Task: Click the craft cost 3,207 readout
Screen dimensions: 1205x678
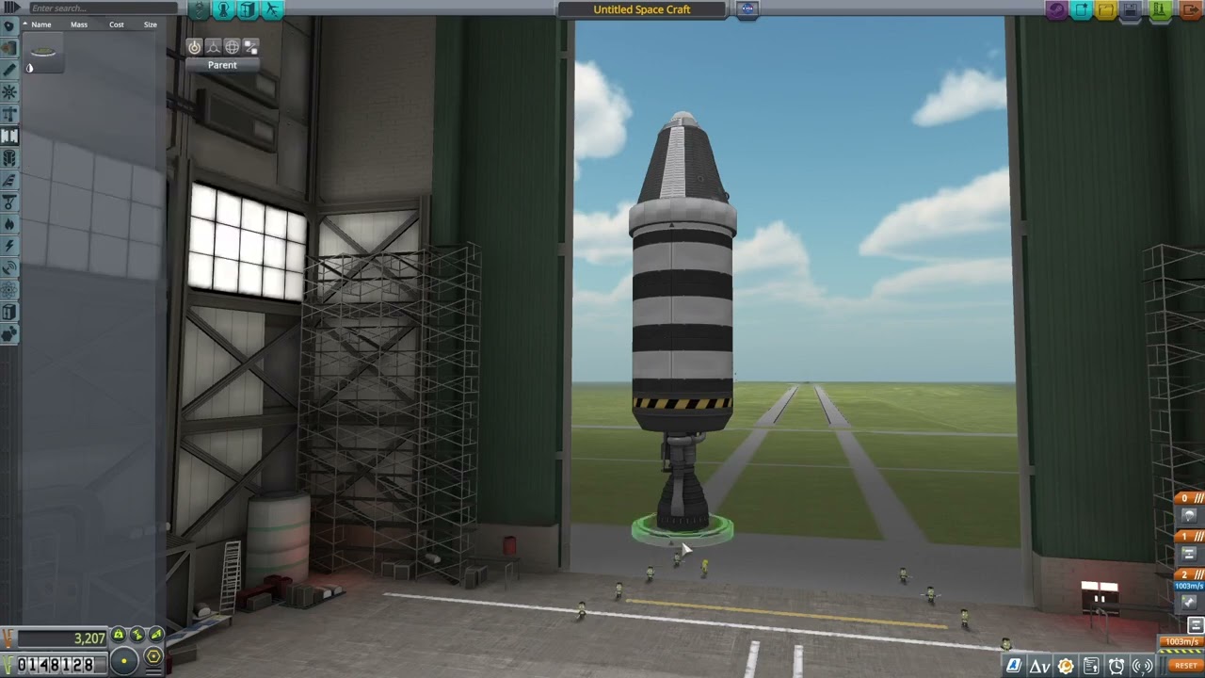Action: 62,639
